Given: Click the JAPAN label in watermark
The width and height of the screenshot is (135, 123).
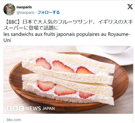Looking at the screenshot, I should tap(48, 108).
